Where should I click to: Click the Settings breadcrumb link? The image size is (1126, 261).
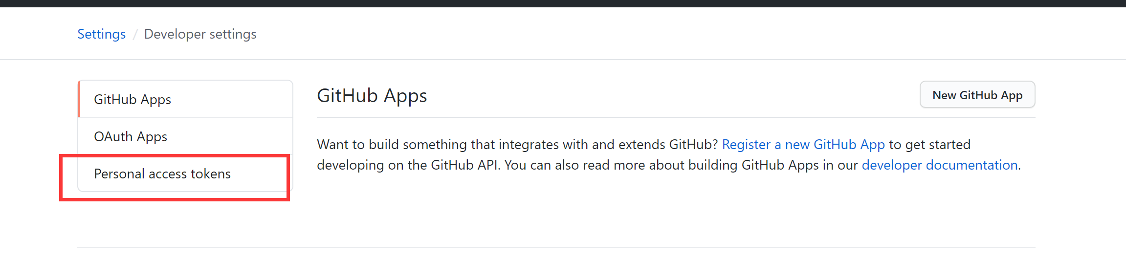click(101, 34)
